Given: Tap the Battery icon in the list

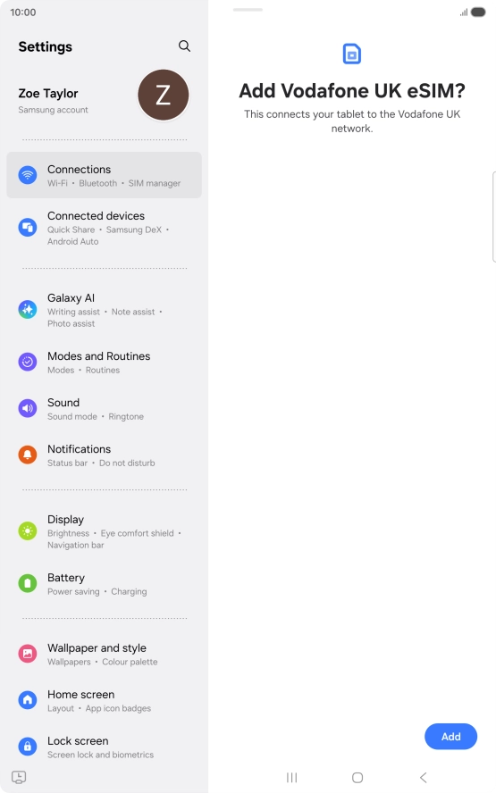Looking at the screenshot, I should (x=28, y=583).
